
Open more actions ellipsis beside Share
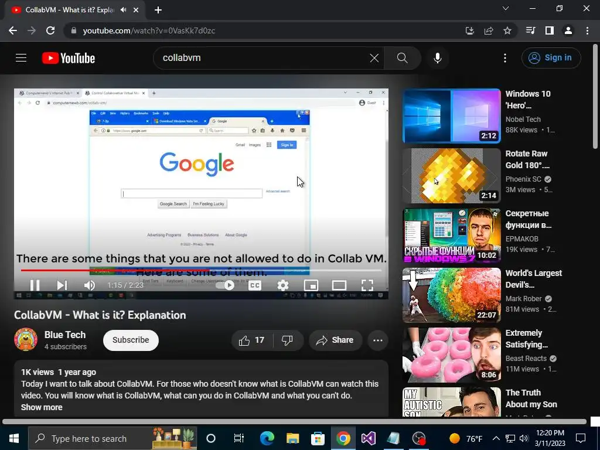pyautogui.click(x=378, y=340)
